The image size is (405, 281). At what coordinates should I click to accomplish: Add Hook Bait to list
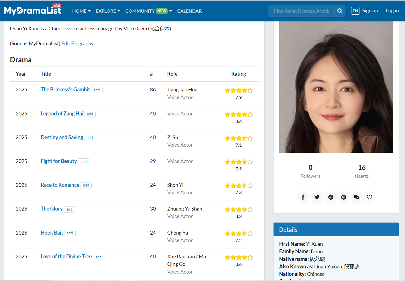70,233
